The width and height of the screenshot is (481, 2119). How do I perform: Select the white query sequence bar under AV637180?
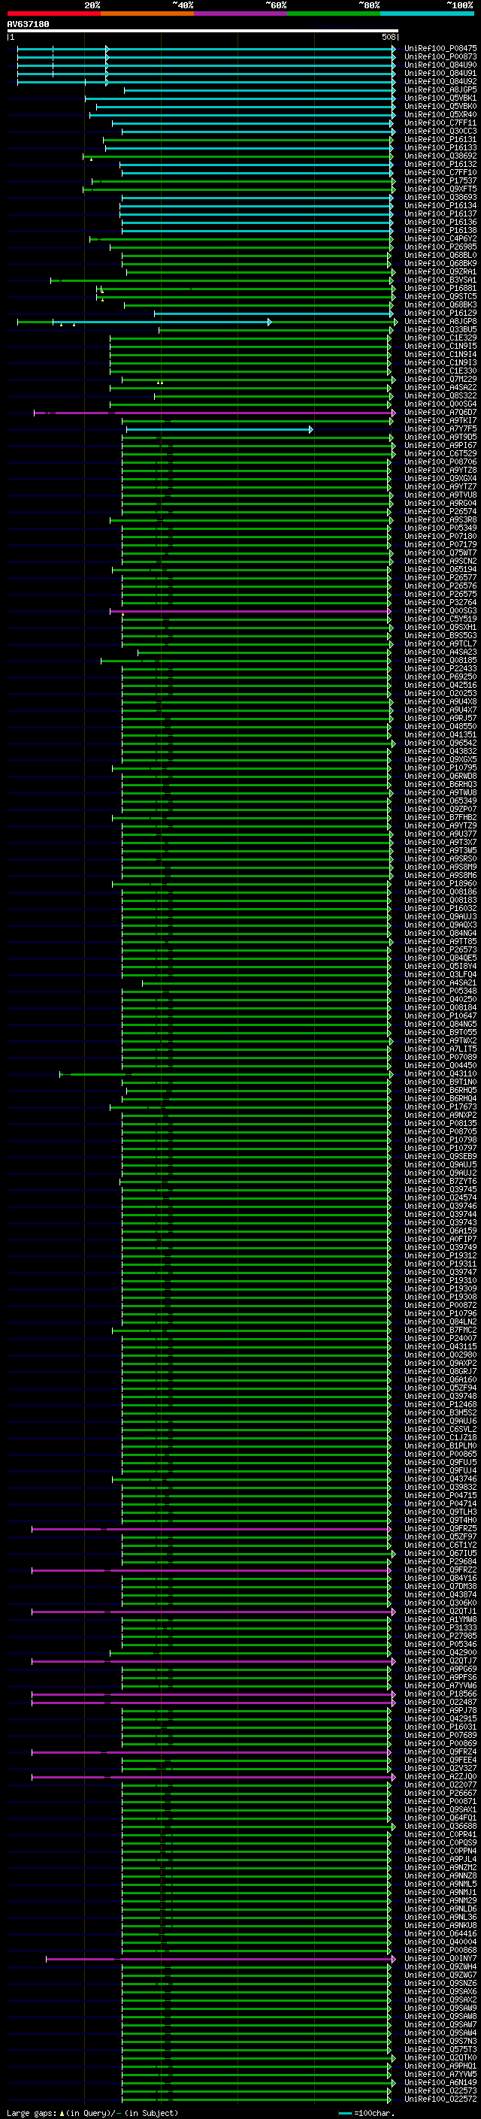[x=202, y=32]
